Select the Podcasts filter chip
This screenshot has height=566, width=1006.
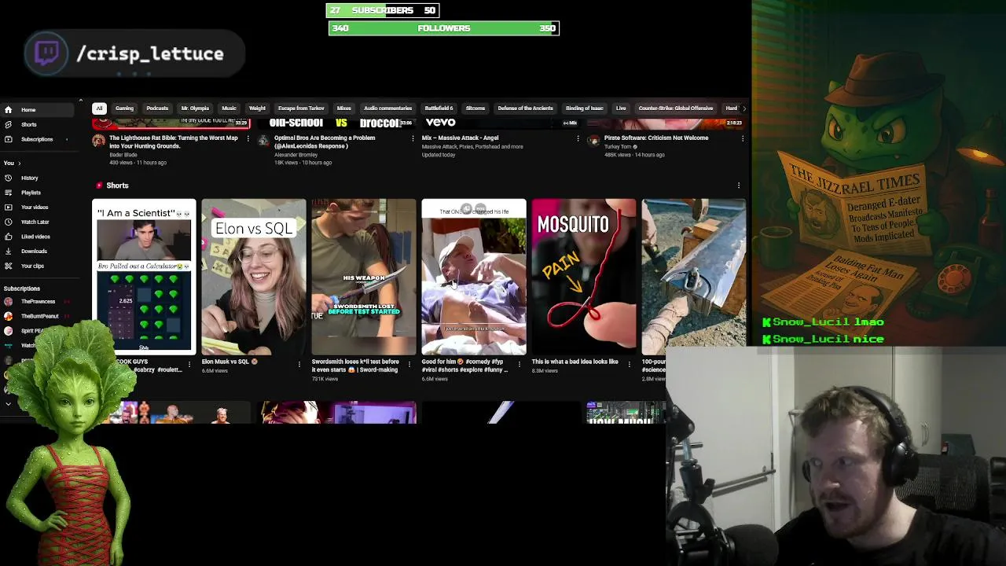point(157,108)
